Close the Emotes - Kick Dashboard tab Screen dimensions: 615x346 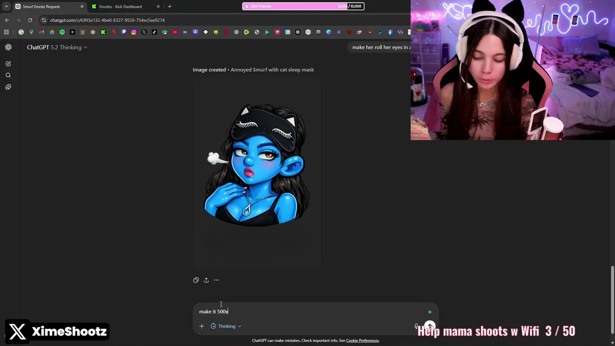[x=158, y=7]
